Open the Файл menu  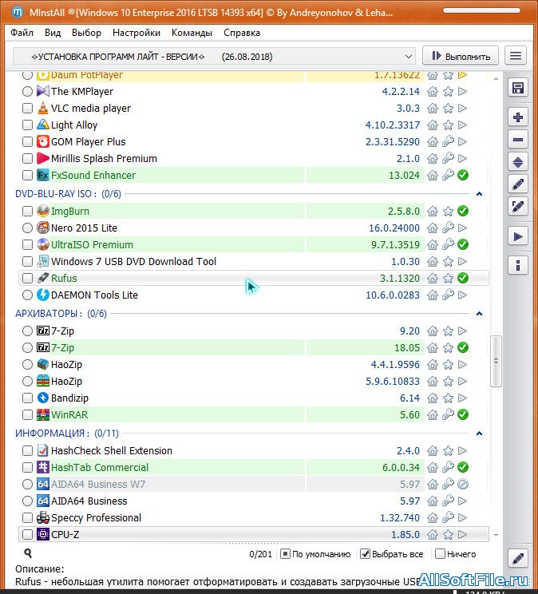(x=22, y=33)
